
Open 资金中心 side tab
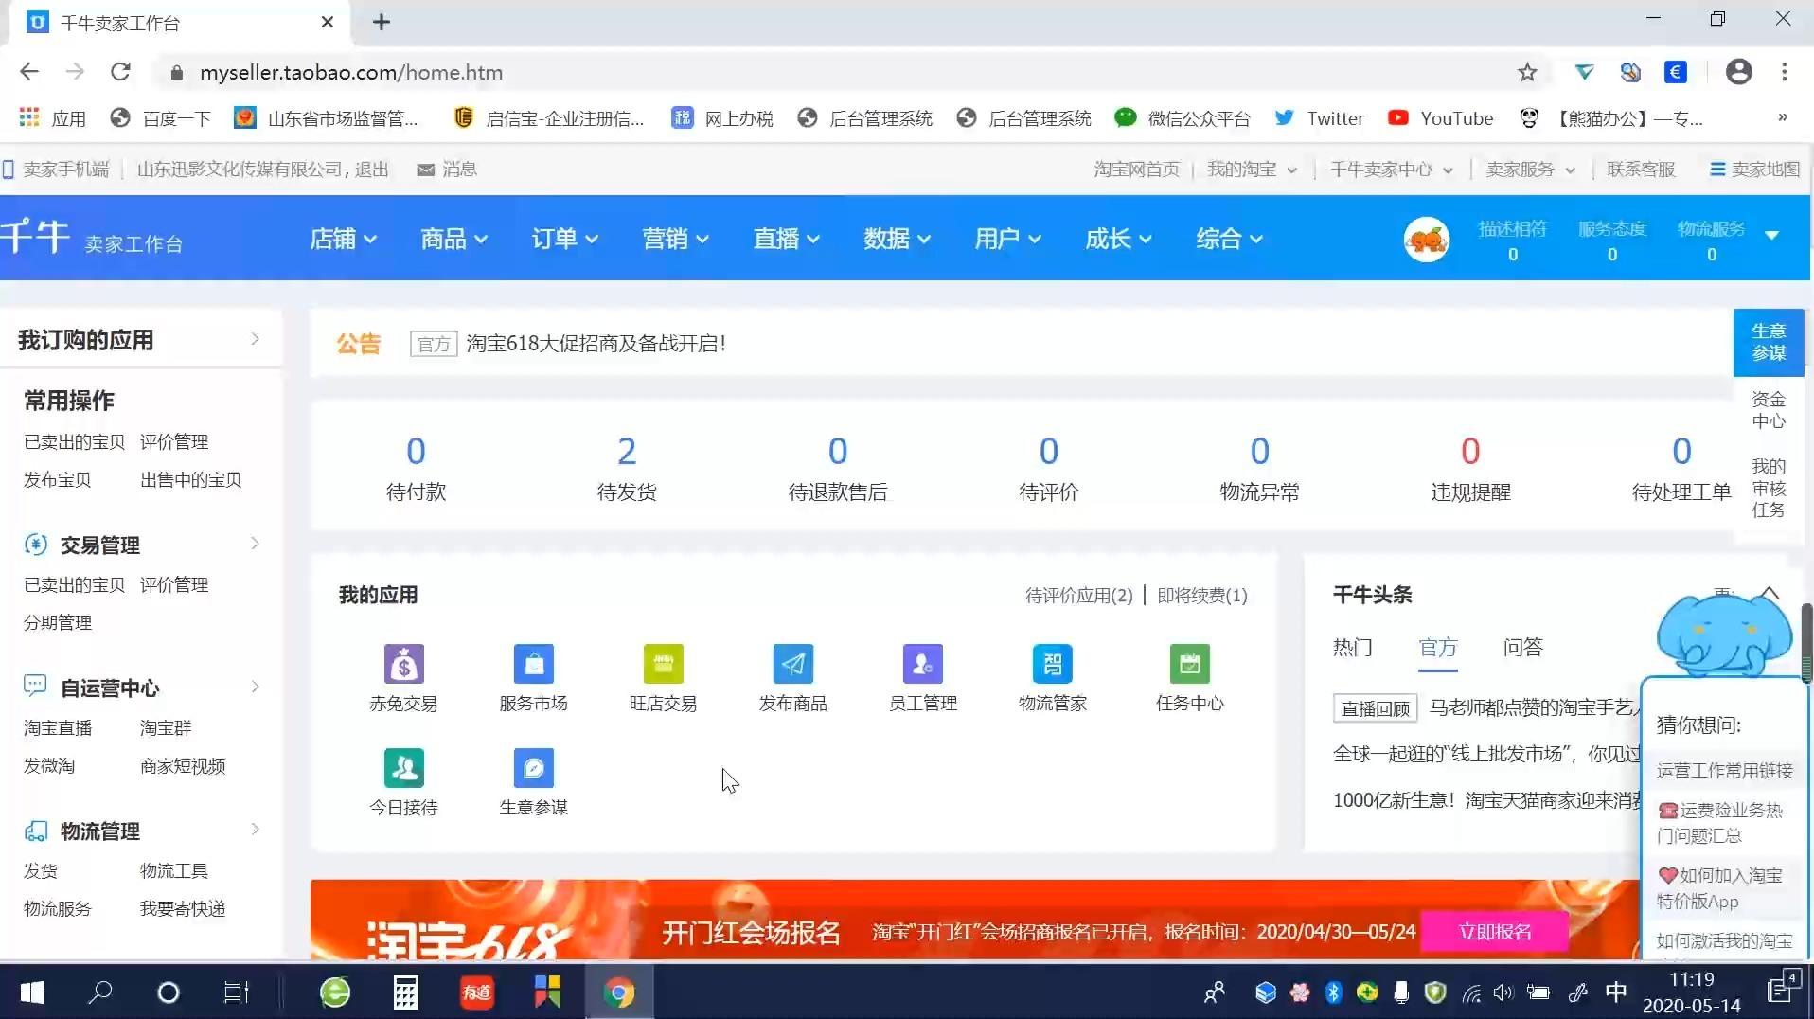point(1768,410)
